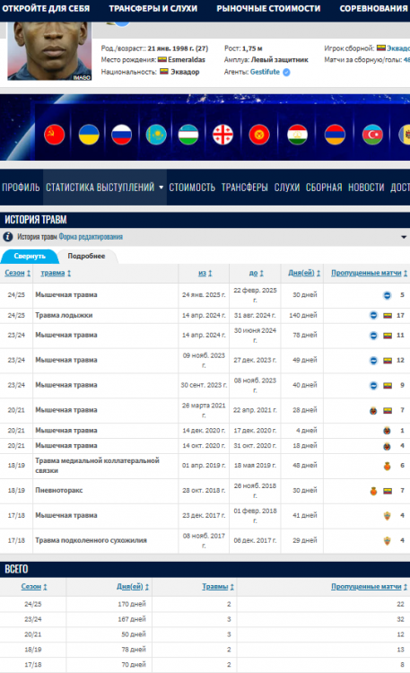Open the Gestifute agent link
The height and width of the screenshot is (673, 410).
[x=265, y=72]
